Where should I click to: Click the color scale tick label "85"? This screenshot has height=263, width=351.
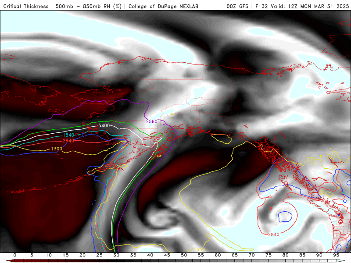[x=302, y=255]
